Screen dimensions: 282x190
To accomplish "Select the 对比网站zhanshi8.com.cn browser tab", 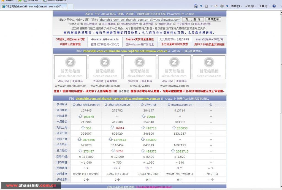I will pyautogui.click(x=34, y=7).
